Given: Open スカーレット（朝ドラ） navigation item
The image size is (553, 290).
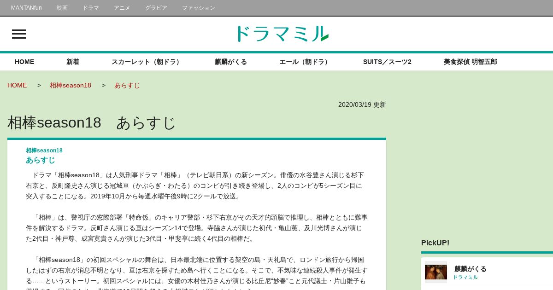Looking at the screenshot, I should pos(147,62).
